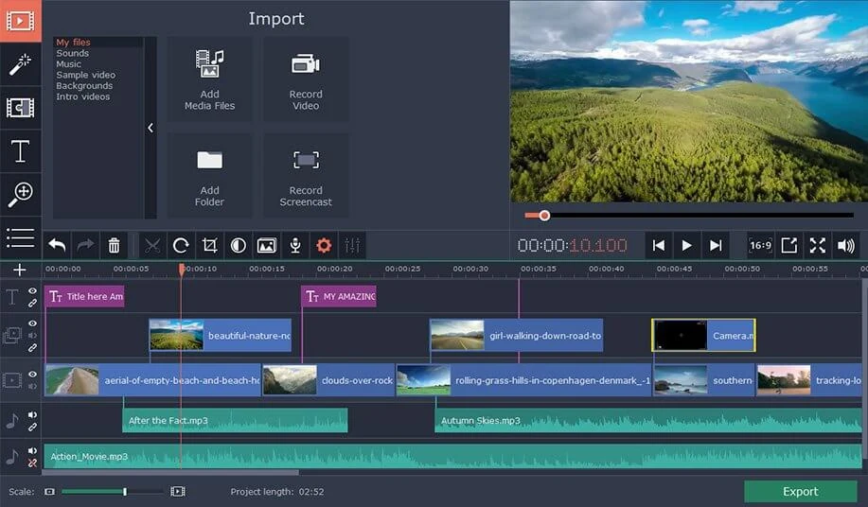868x507 pixels.
Task: Open the 16:9 aspect ratio selector
Action: pos(760,246)
